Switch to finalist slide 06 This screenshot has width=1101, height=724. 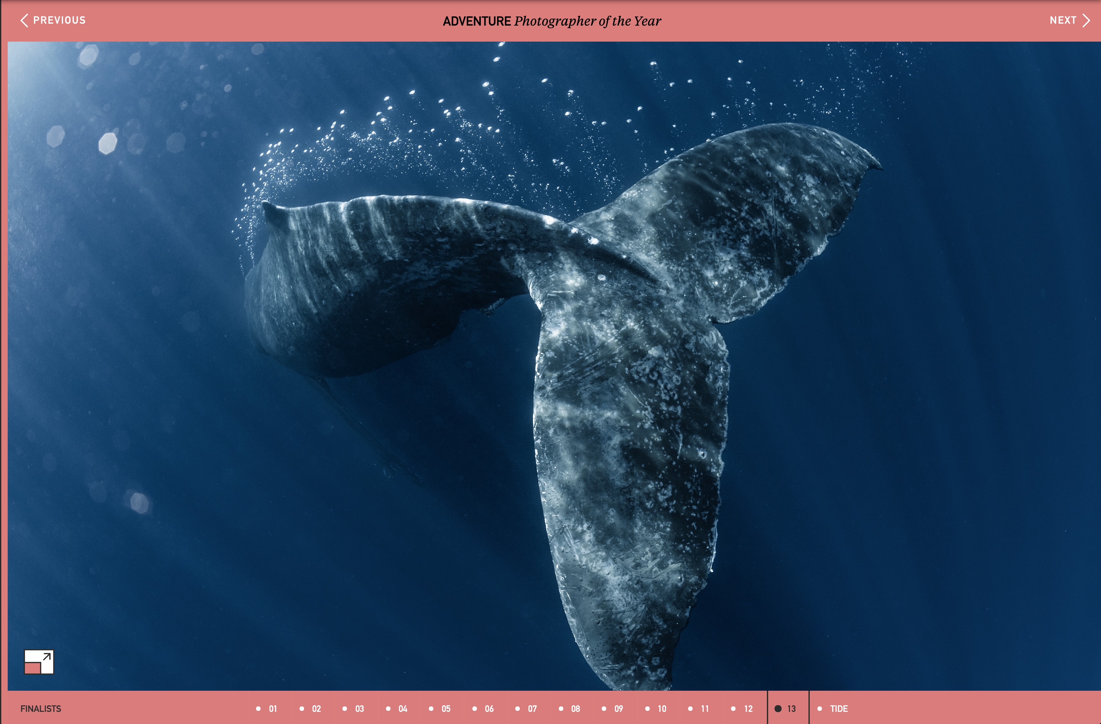(x=488, y=708)
